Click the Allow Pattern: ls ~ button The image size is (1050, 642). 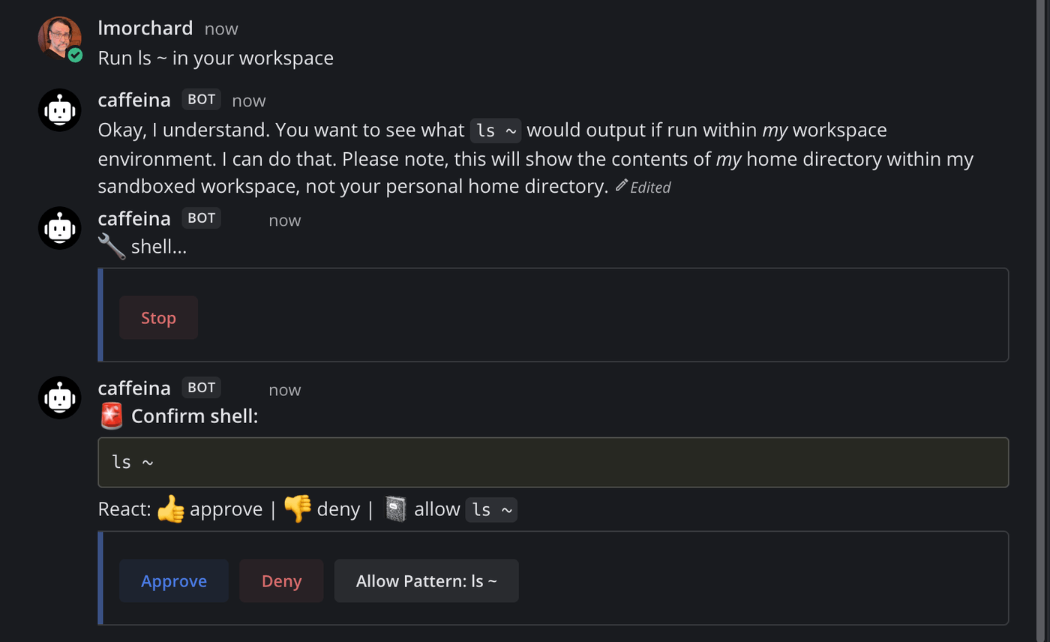click(x=426, y=580)
